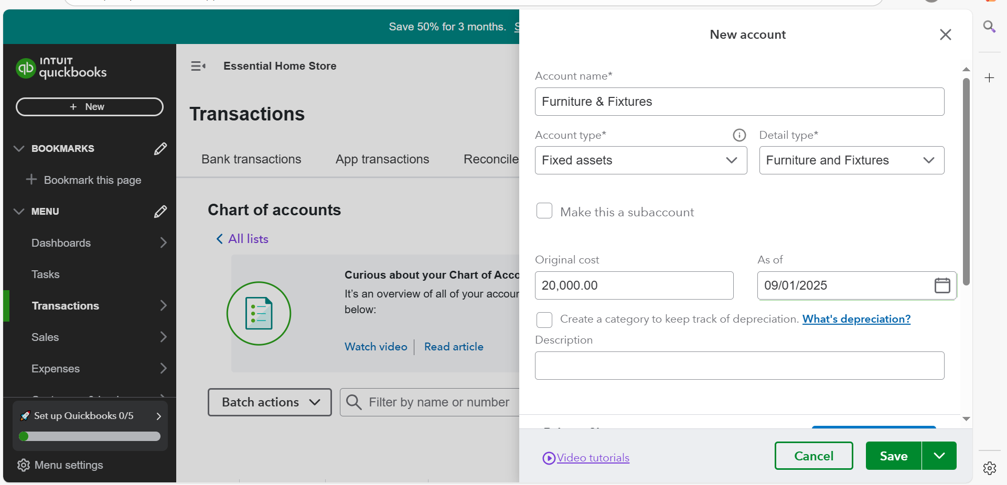
Task: Open the Sales menu item
Action: (45, 337)
